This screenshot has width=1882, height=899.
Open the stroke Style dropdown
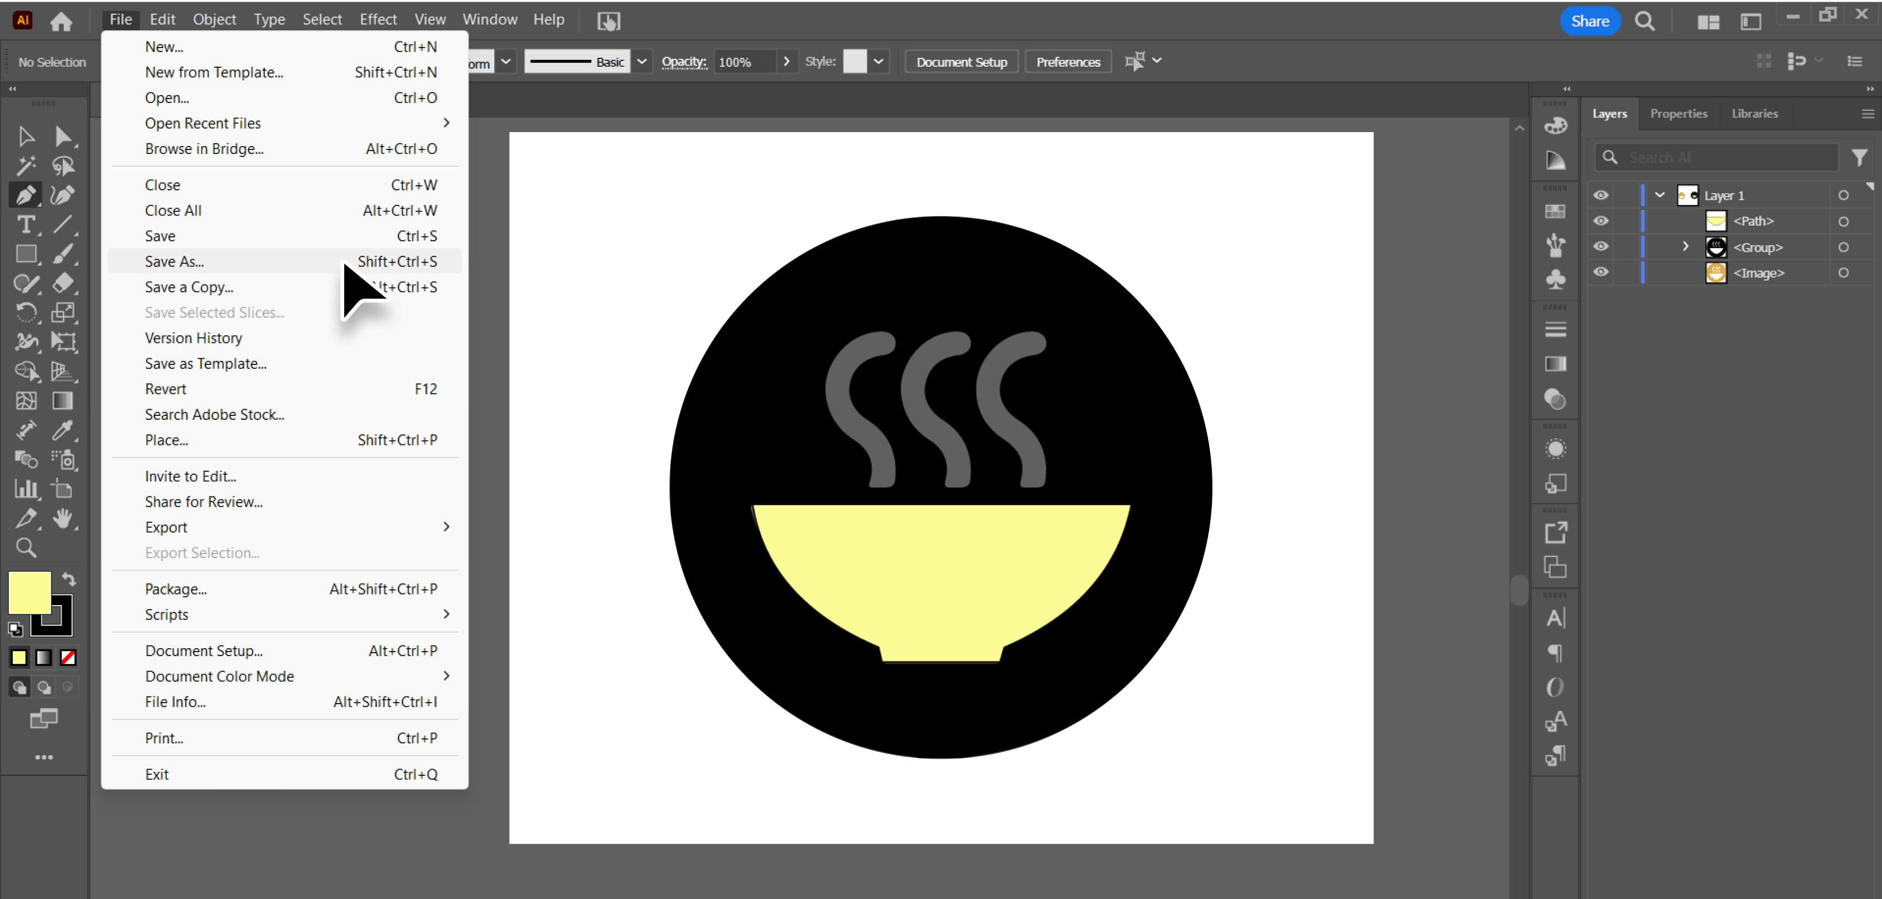tap(879, 62)
